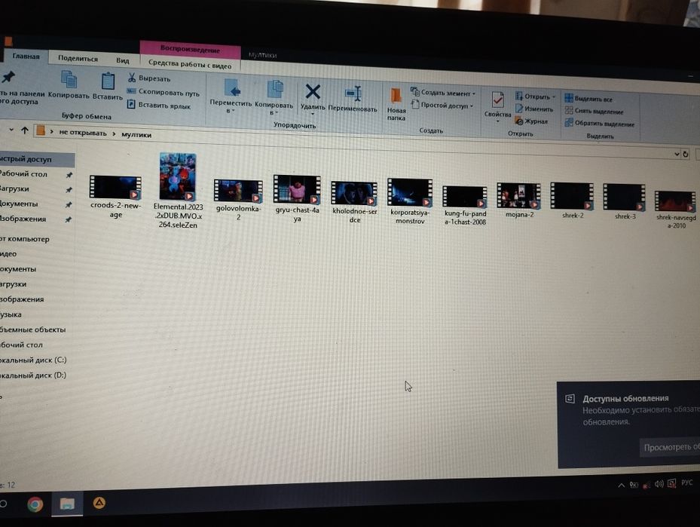Open the recent locations chevron in navigation bar

(11, 130)
